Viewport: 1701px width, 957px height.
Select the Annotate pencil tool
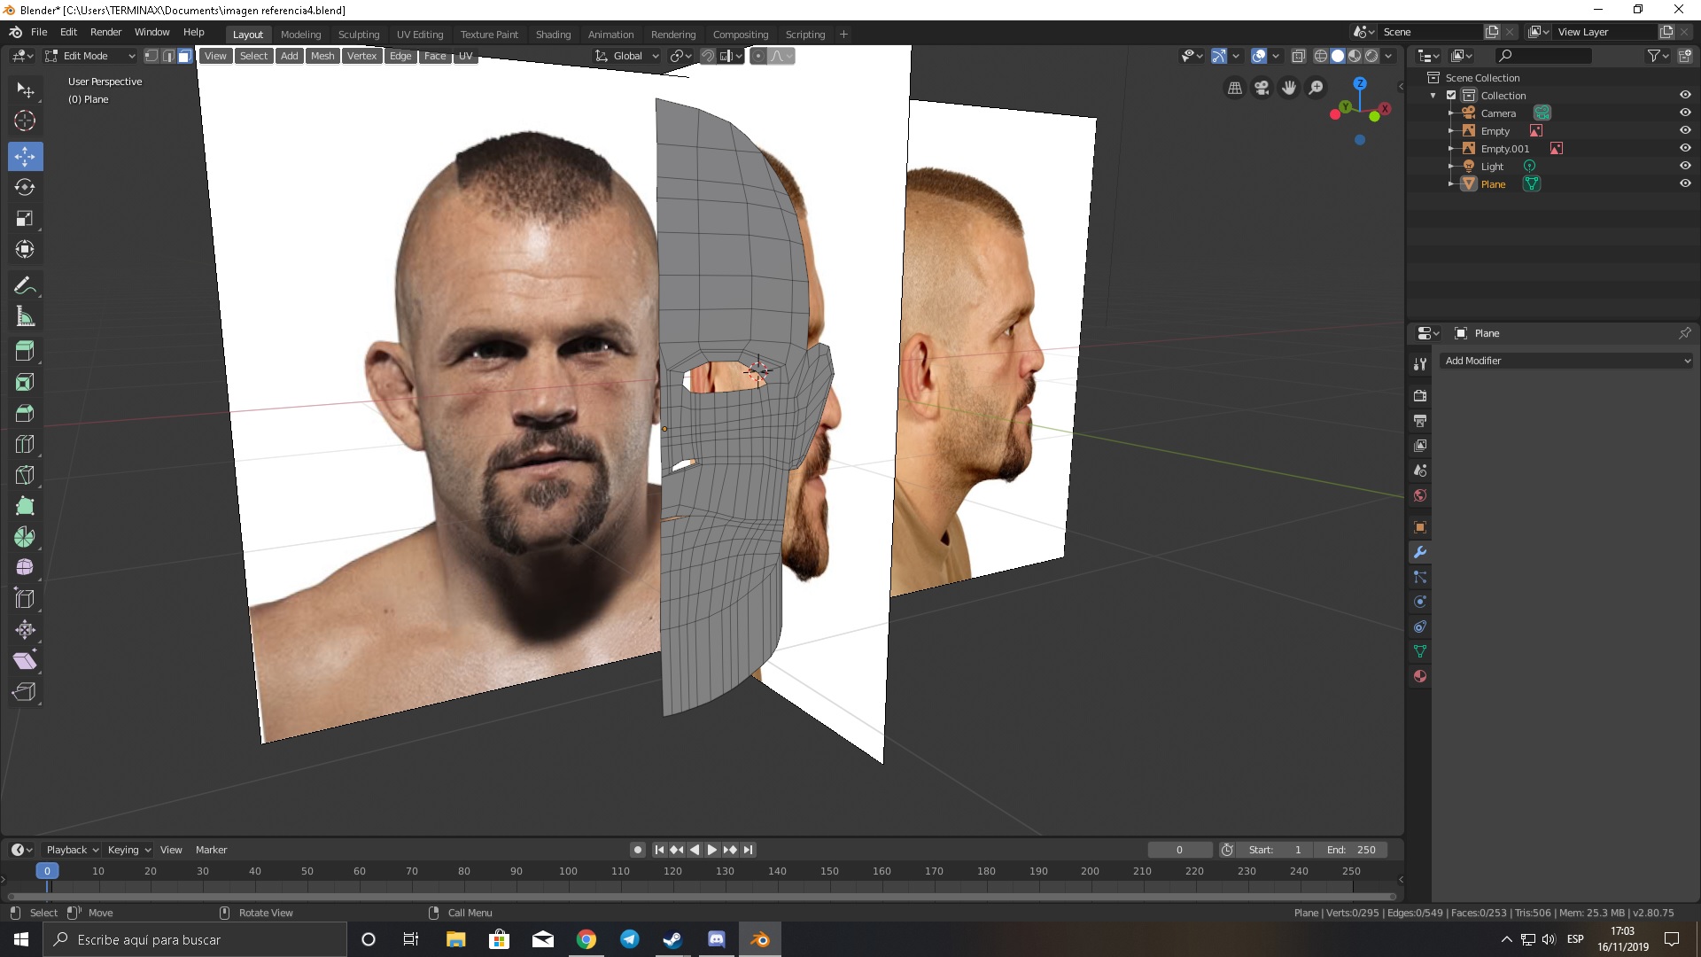25,285
